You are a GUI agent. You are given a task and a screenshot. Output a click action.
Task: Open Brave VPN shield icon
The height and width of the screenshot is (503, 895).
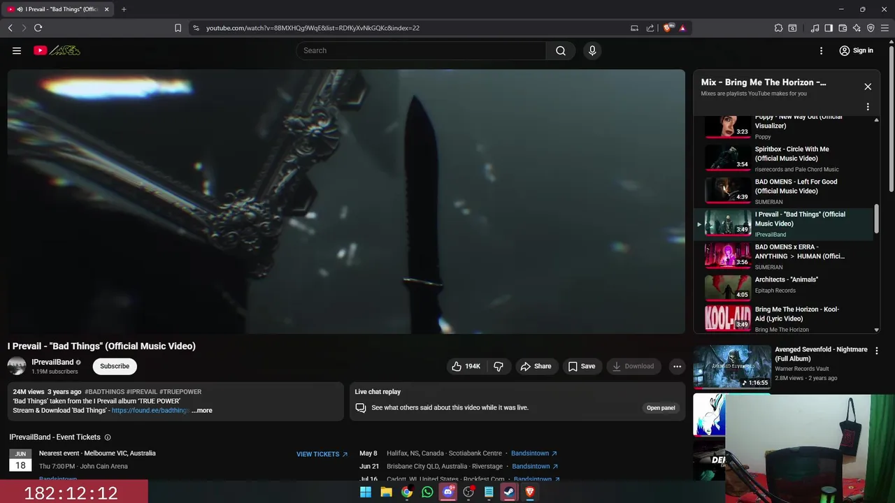pyautogui.click(x=871, y=28)
